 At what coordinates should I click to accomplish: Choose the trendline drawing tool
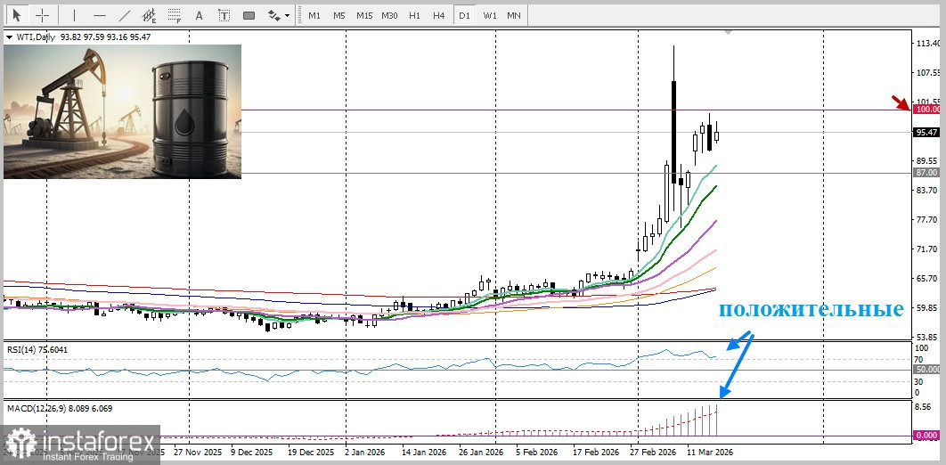pyautogui.click(x=125, y=15)
